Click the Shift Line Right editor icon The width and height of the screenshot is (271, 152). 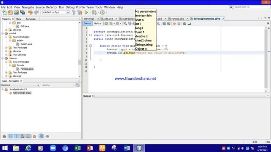tap(169, 24)
